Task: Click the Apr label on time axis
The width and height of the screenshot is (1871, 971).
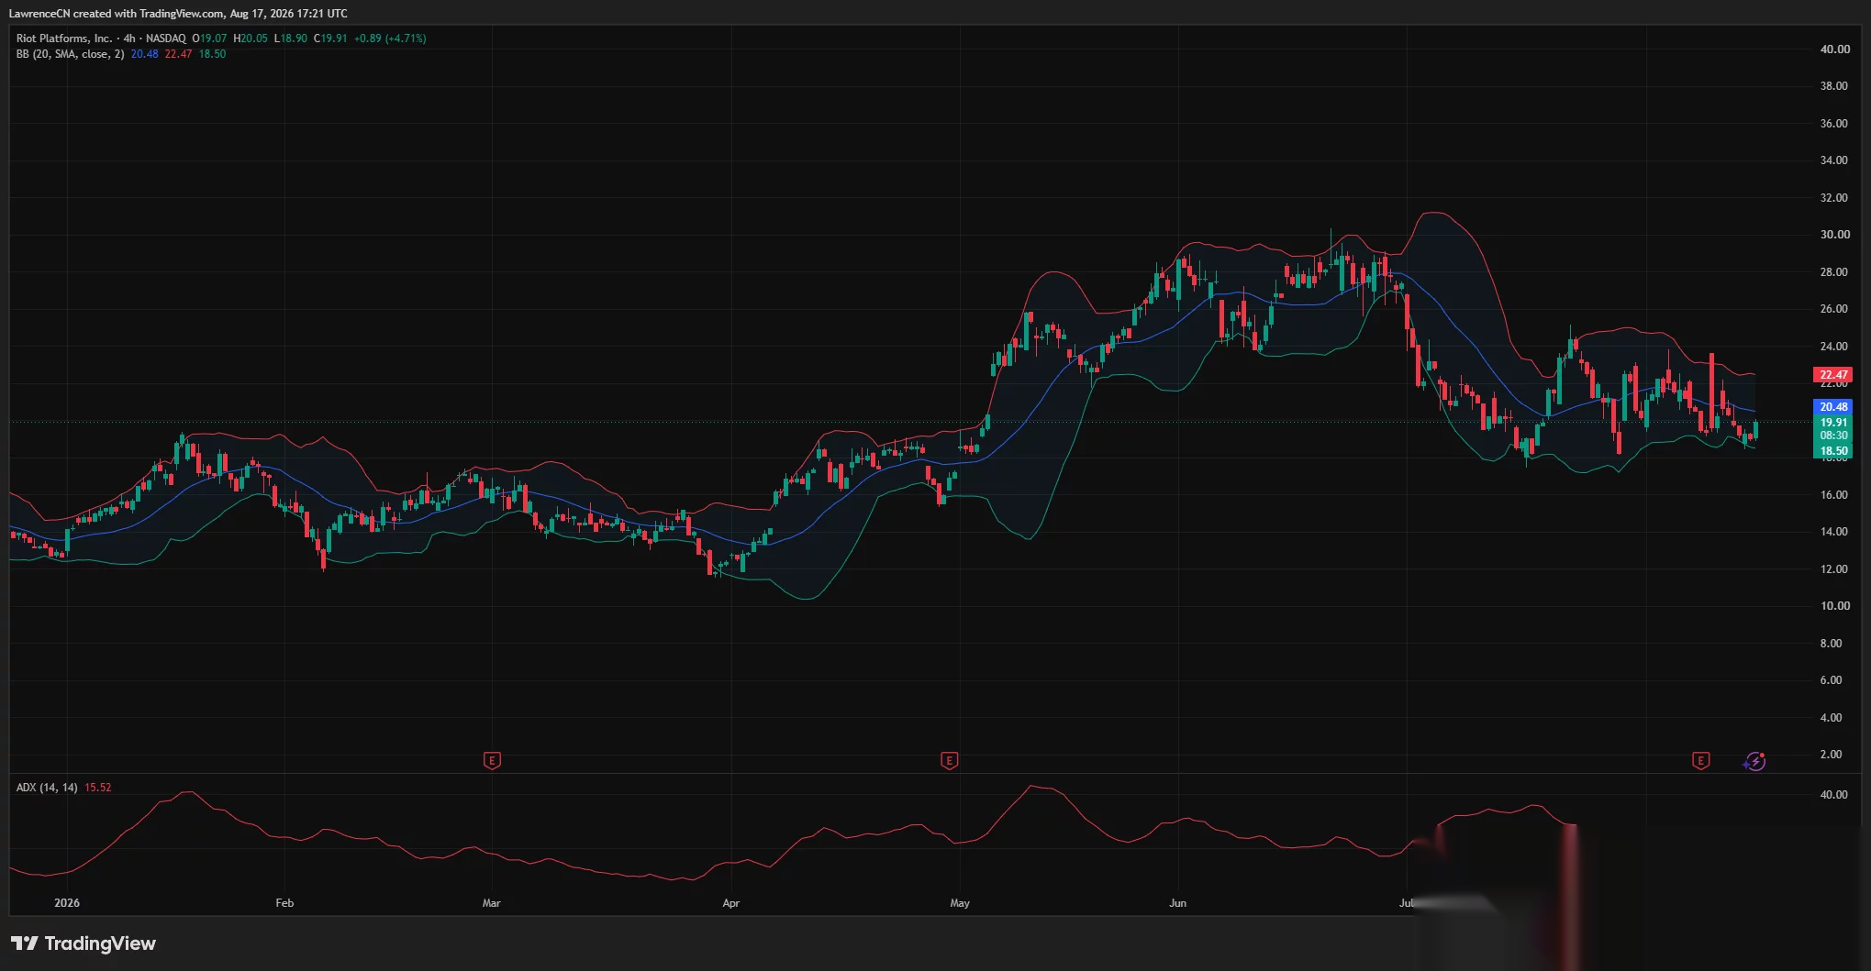Action: [731, 903]
